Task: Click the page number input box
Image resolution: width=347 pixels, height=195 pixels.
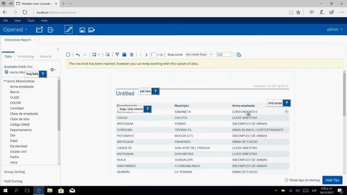Action: point(153,55)
